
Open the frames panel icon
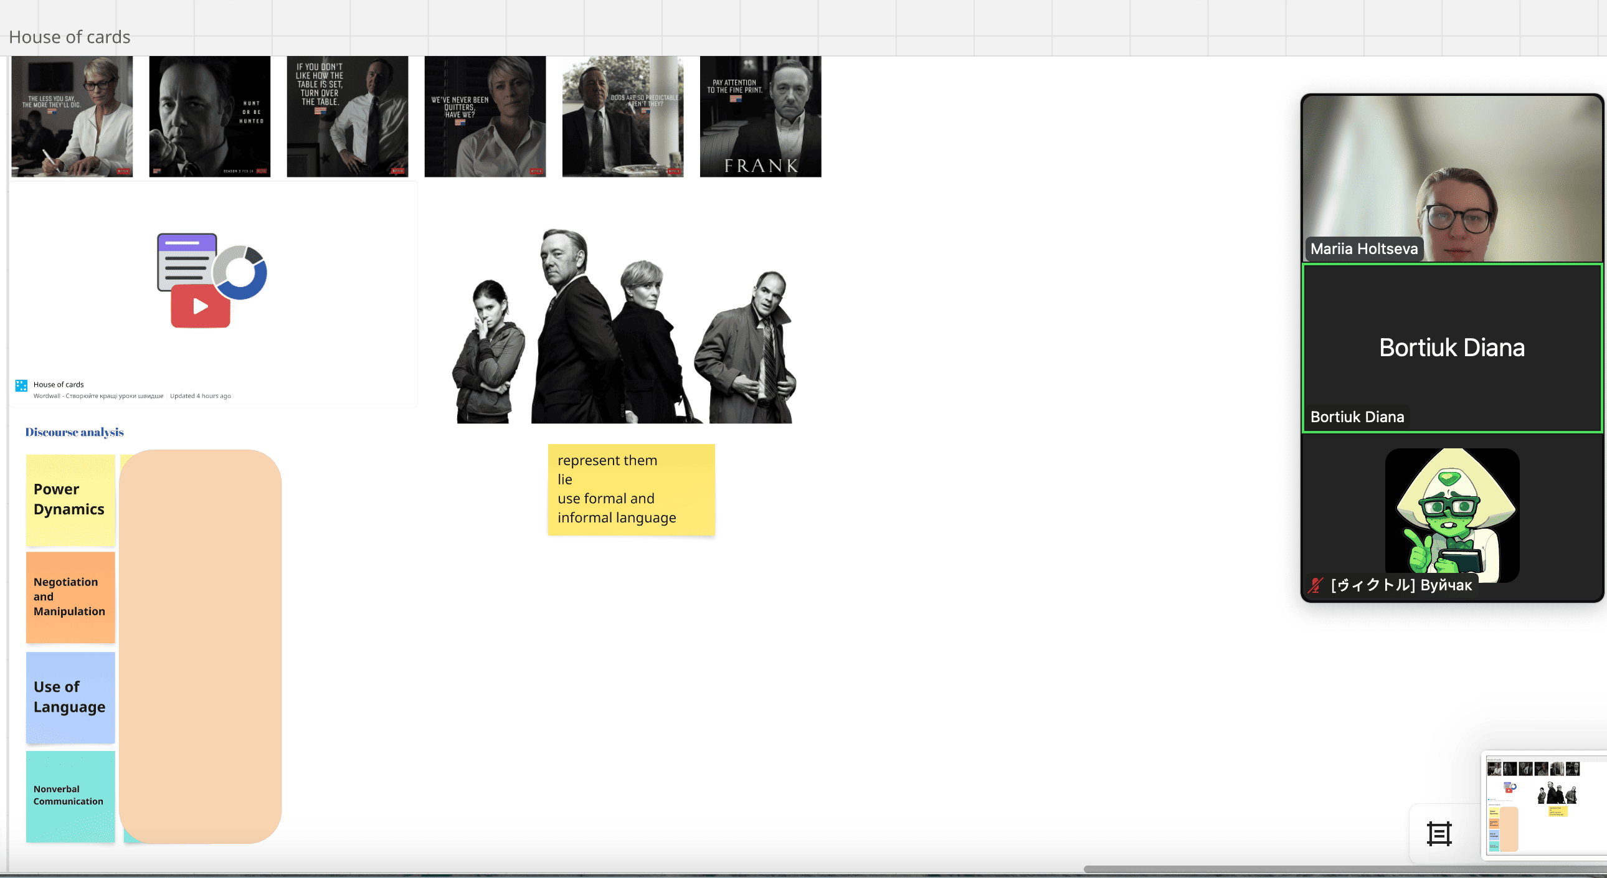click(1439, 834)
